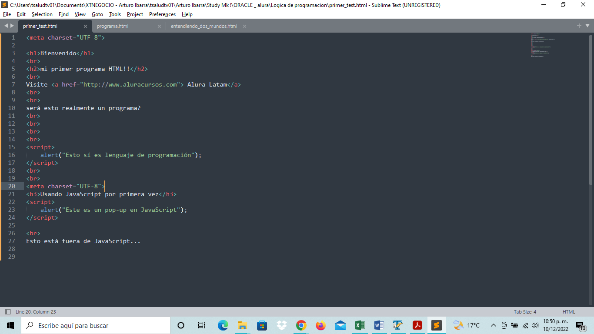The width and height of the screenshot is (594, 334).
Task: Open the weather widget showing 17°C
Action: pos(467,325)
